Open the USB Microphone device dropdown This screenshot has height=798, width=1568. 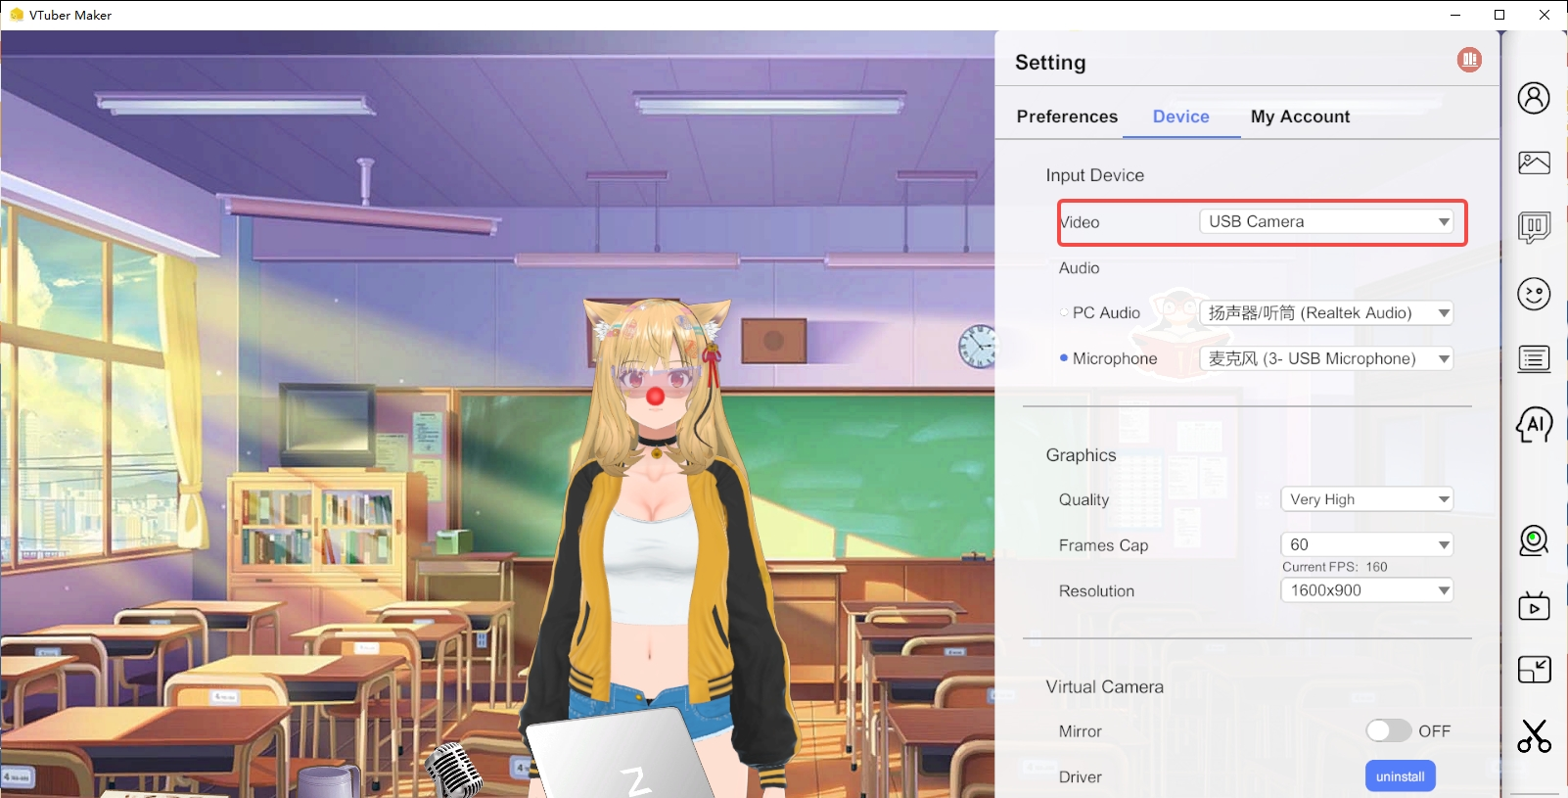click(x=1326, y=359)
